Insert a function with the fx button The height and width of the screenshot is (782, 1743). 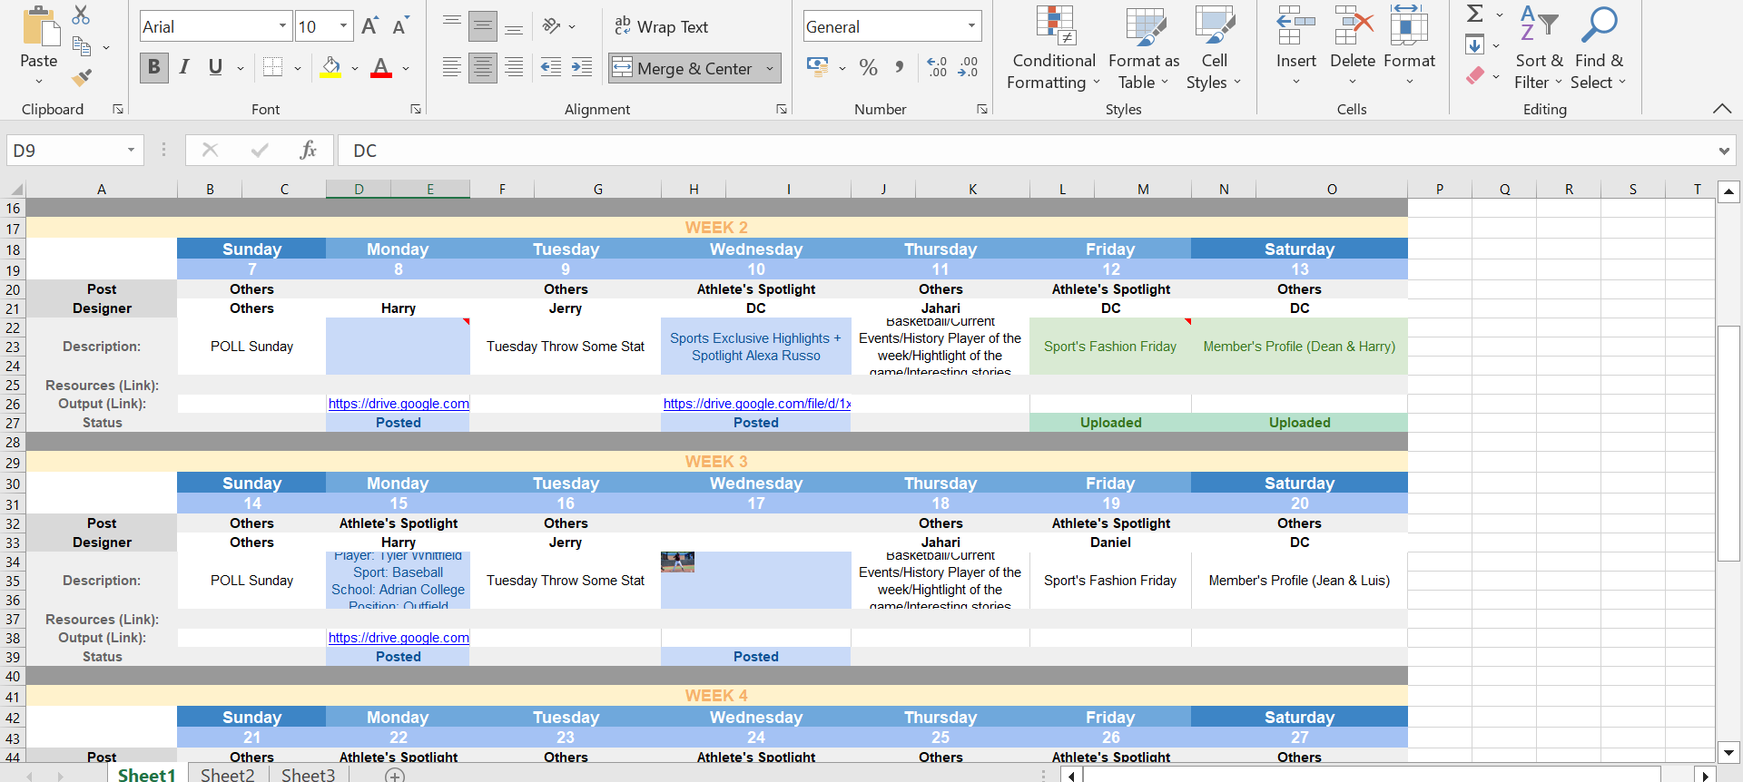[x=309, y=151]
